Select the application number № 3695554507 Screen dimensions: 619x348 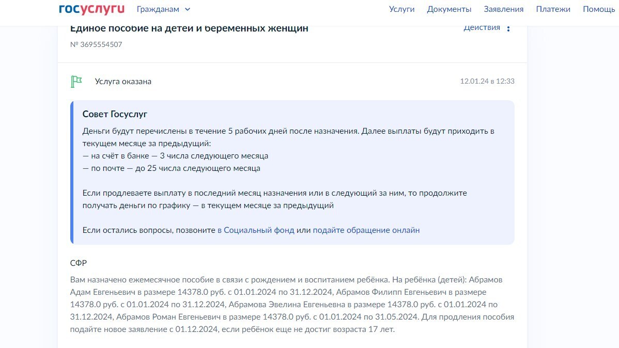(x=97, y=45)
